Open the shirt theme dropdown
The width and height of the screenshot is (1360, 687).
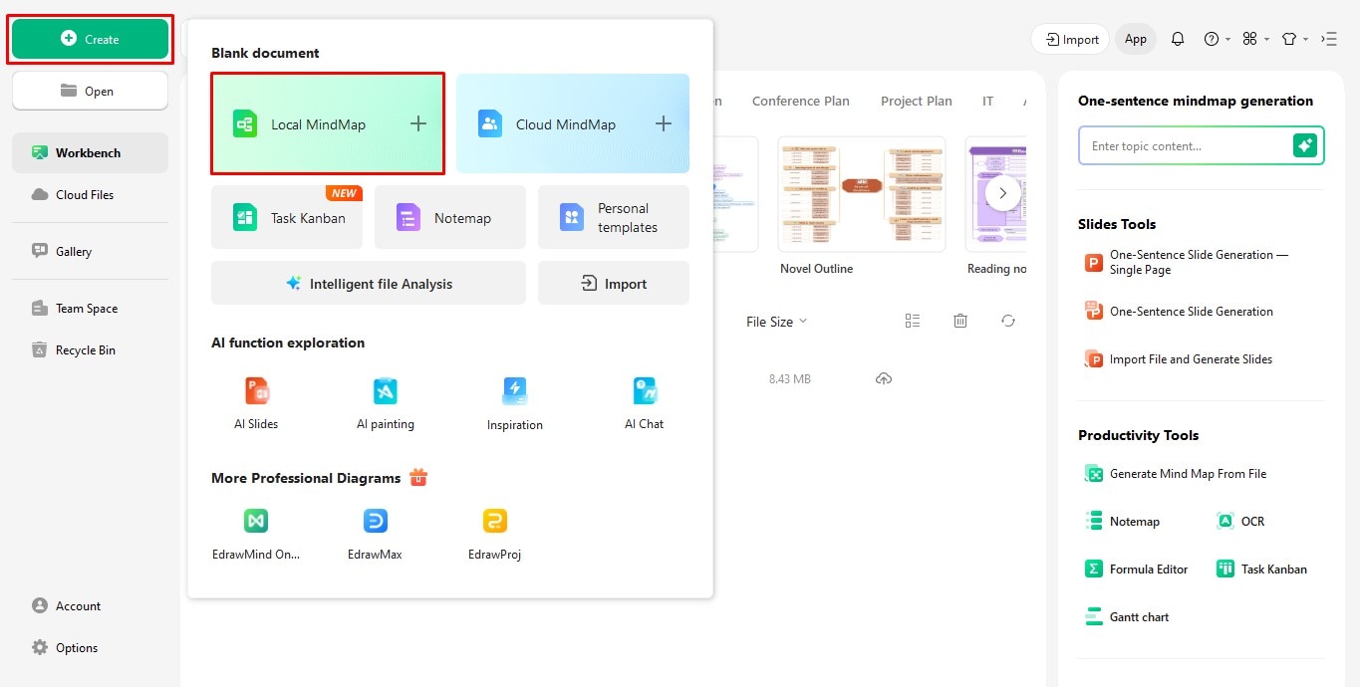point(1295,39)
